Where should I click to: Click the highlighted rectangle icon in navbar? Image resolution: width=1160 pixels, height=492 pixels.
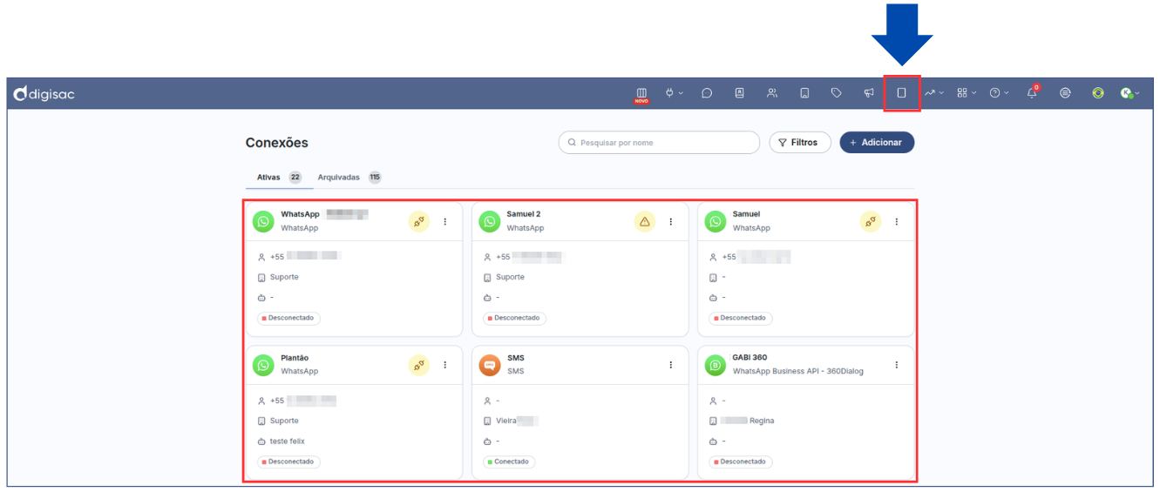click(902, 93)
